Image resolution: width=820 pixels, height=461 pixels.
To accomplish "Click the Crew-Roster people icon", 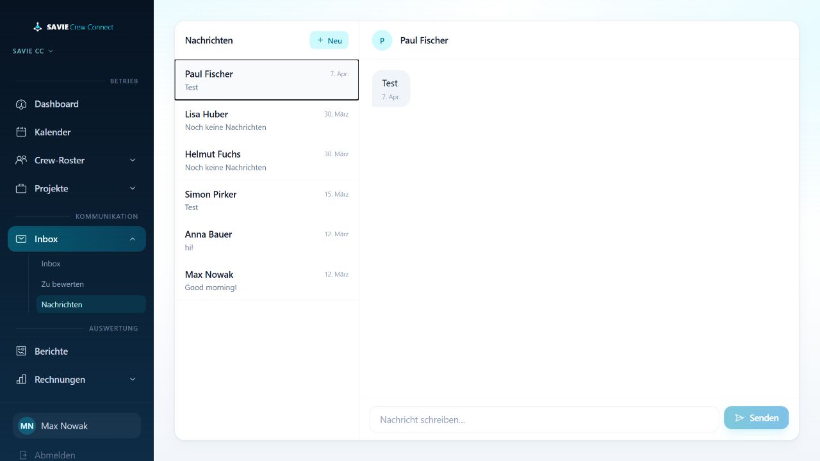I will (21, 160).
